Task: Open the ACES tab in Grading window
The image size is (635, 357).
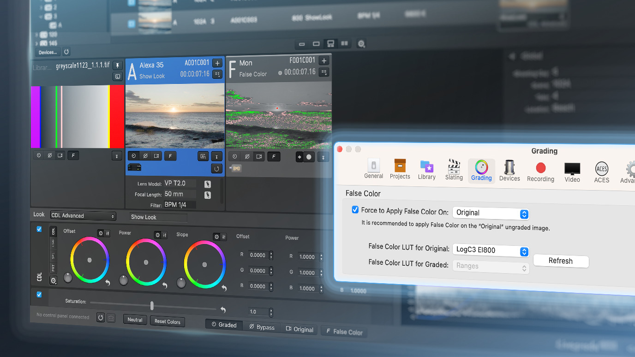Action: pyautogui.click(x=602, y=173)
